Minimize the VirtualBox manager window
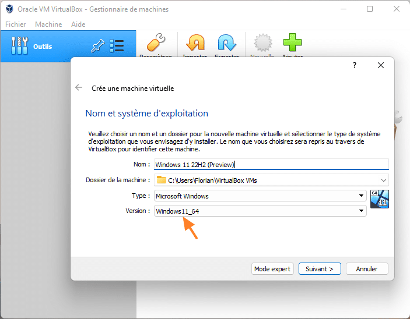 coord(344,9)
